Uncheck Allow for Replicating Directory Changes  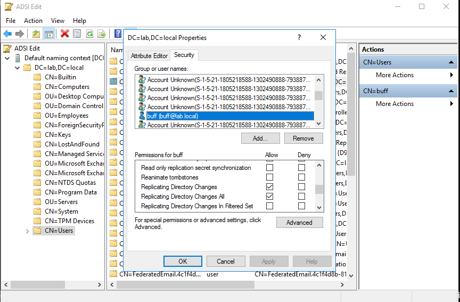point(269,186)
